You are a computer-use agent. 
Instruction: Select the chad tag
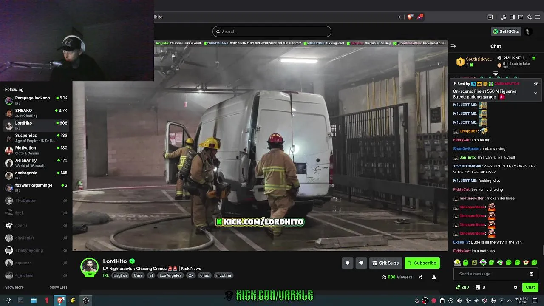click(205, 275)
